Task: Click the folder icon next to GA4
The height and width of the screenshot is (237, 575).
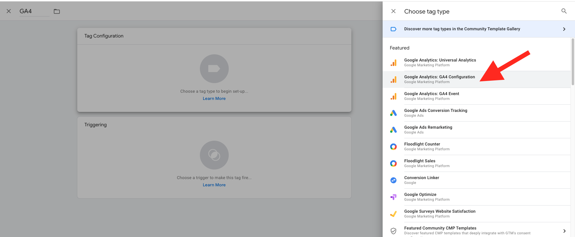Action: tap(57, 11)
